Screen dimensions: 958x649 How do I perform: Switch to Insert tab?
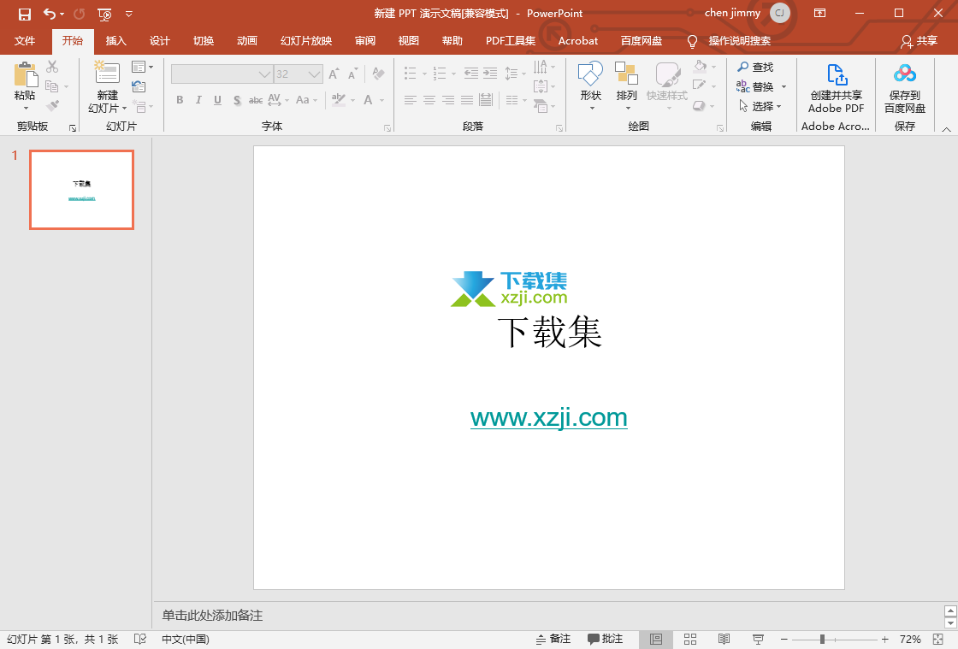[116, 41]
